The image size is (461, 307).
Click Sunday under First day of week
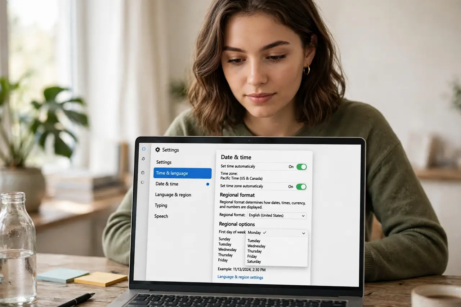pos(224,239)
